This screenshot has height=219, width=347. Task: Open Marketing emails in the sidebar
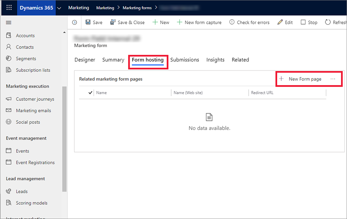point(34,110)
